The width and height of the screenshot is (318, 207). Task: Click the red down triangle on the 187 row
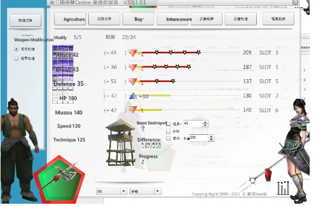point(133,68)
